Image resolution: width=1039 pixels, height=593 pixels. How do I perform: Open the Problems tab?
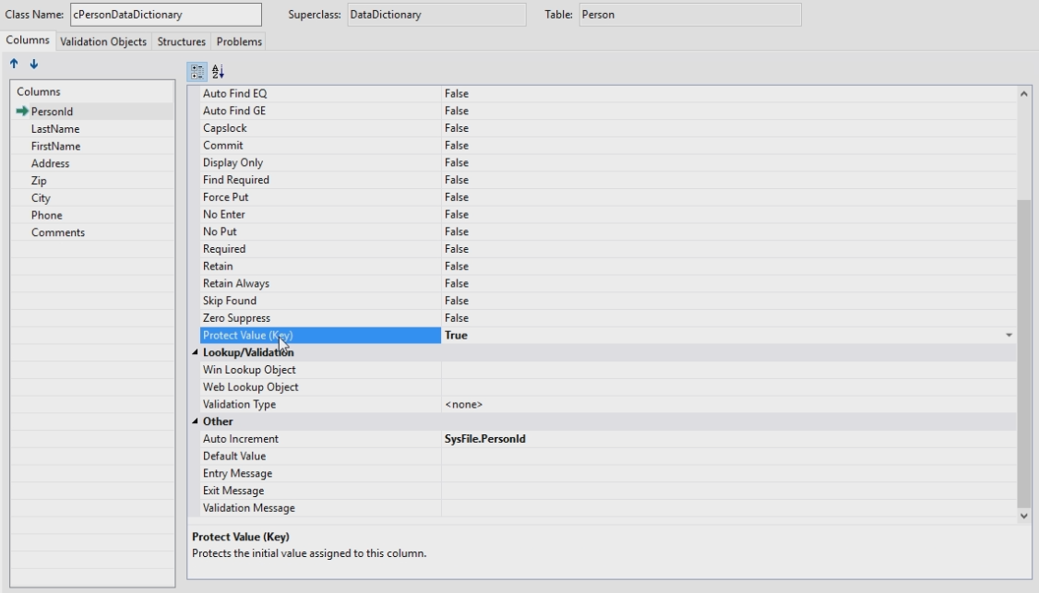239,42
